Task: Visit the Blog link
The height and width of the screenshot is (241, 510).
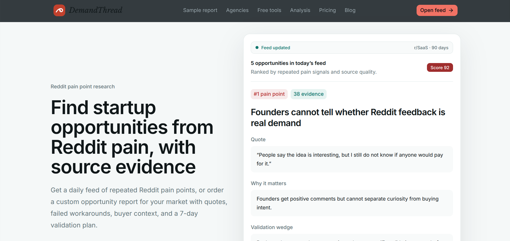Action: [x=350, y=10]
